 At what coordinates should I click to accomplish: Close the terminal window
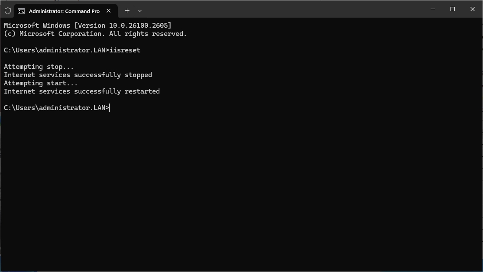coord(473,9)
